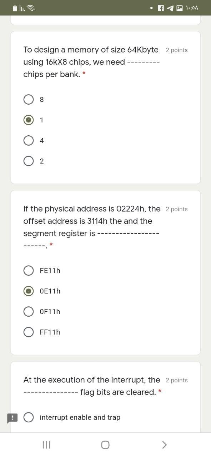Tap the cellular signal strength icon
211x457 pixels.
pos(22,7)
